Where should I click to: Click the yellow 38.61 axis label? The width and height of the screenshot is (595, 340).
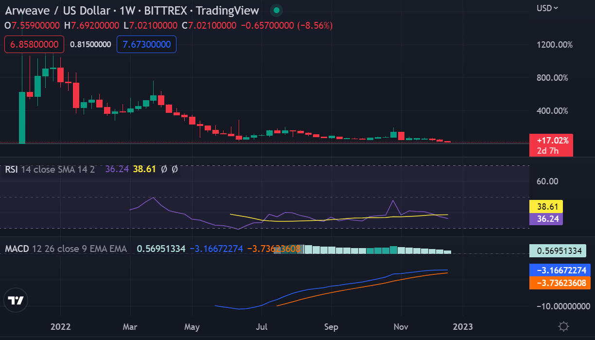coord(546,207)
